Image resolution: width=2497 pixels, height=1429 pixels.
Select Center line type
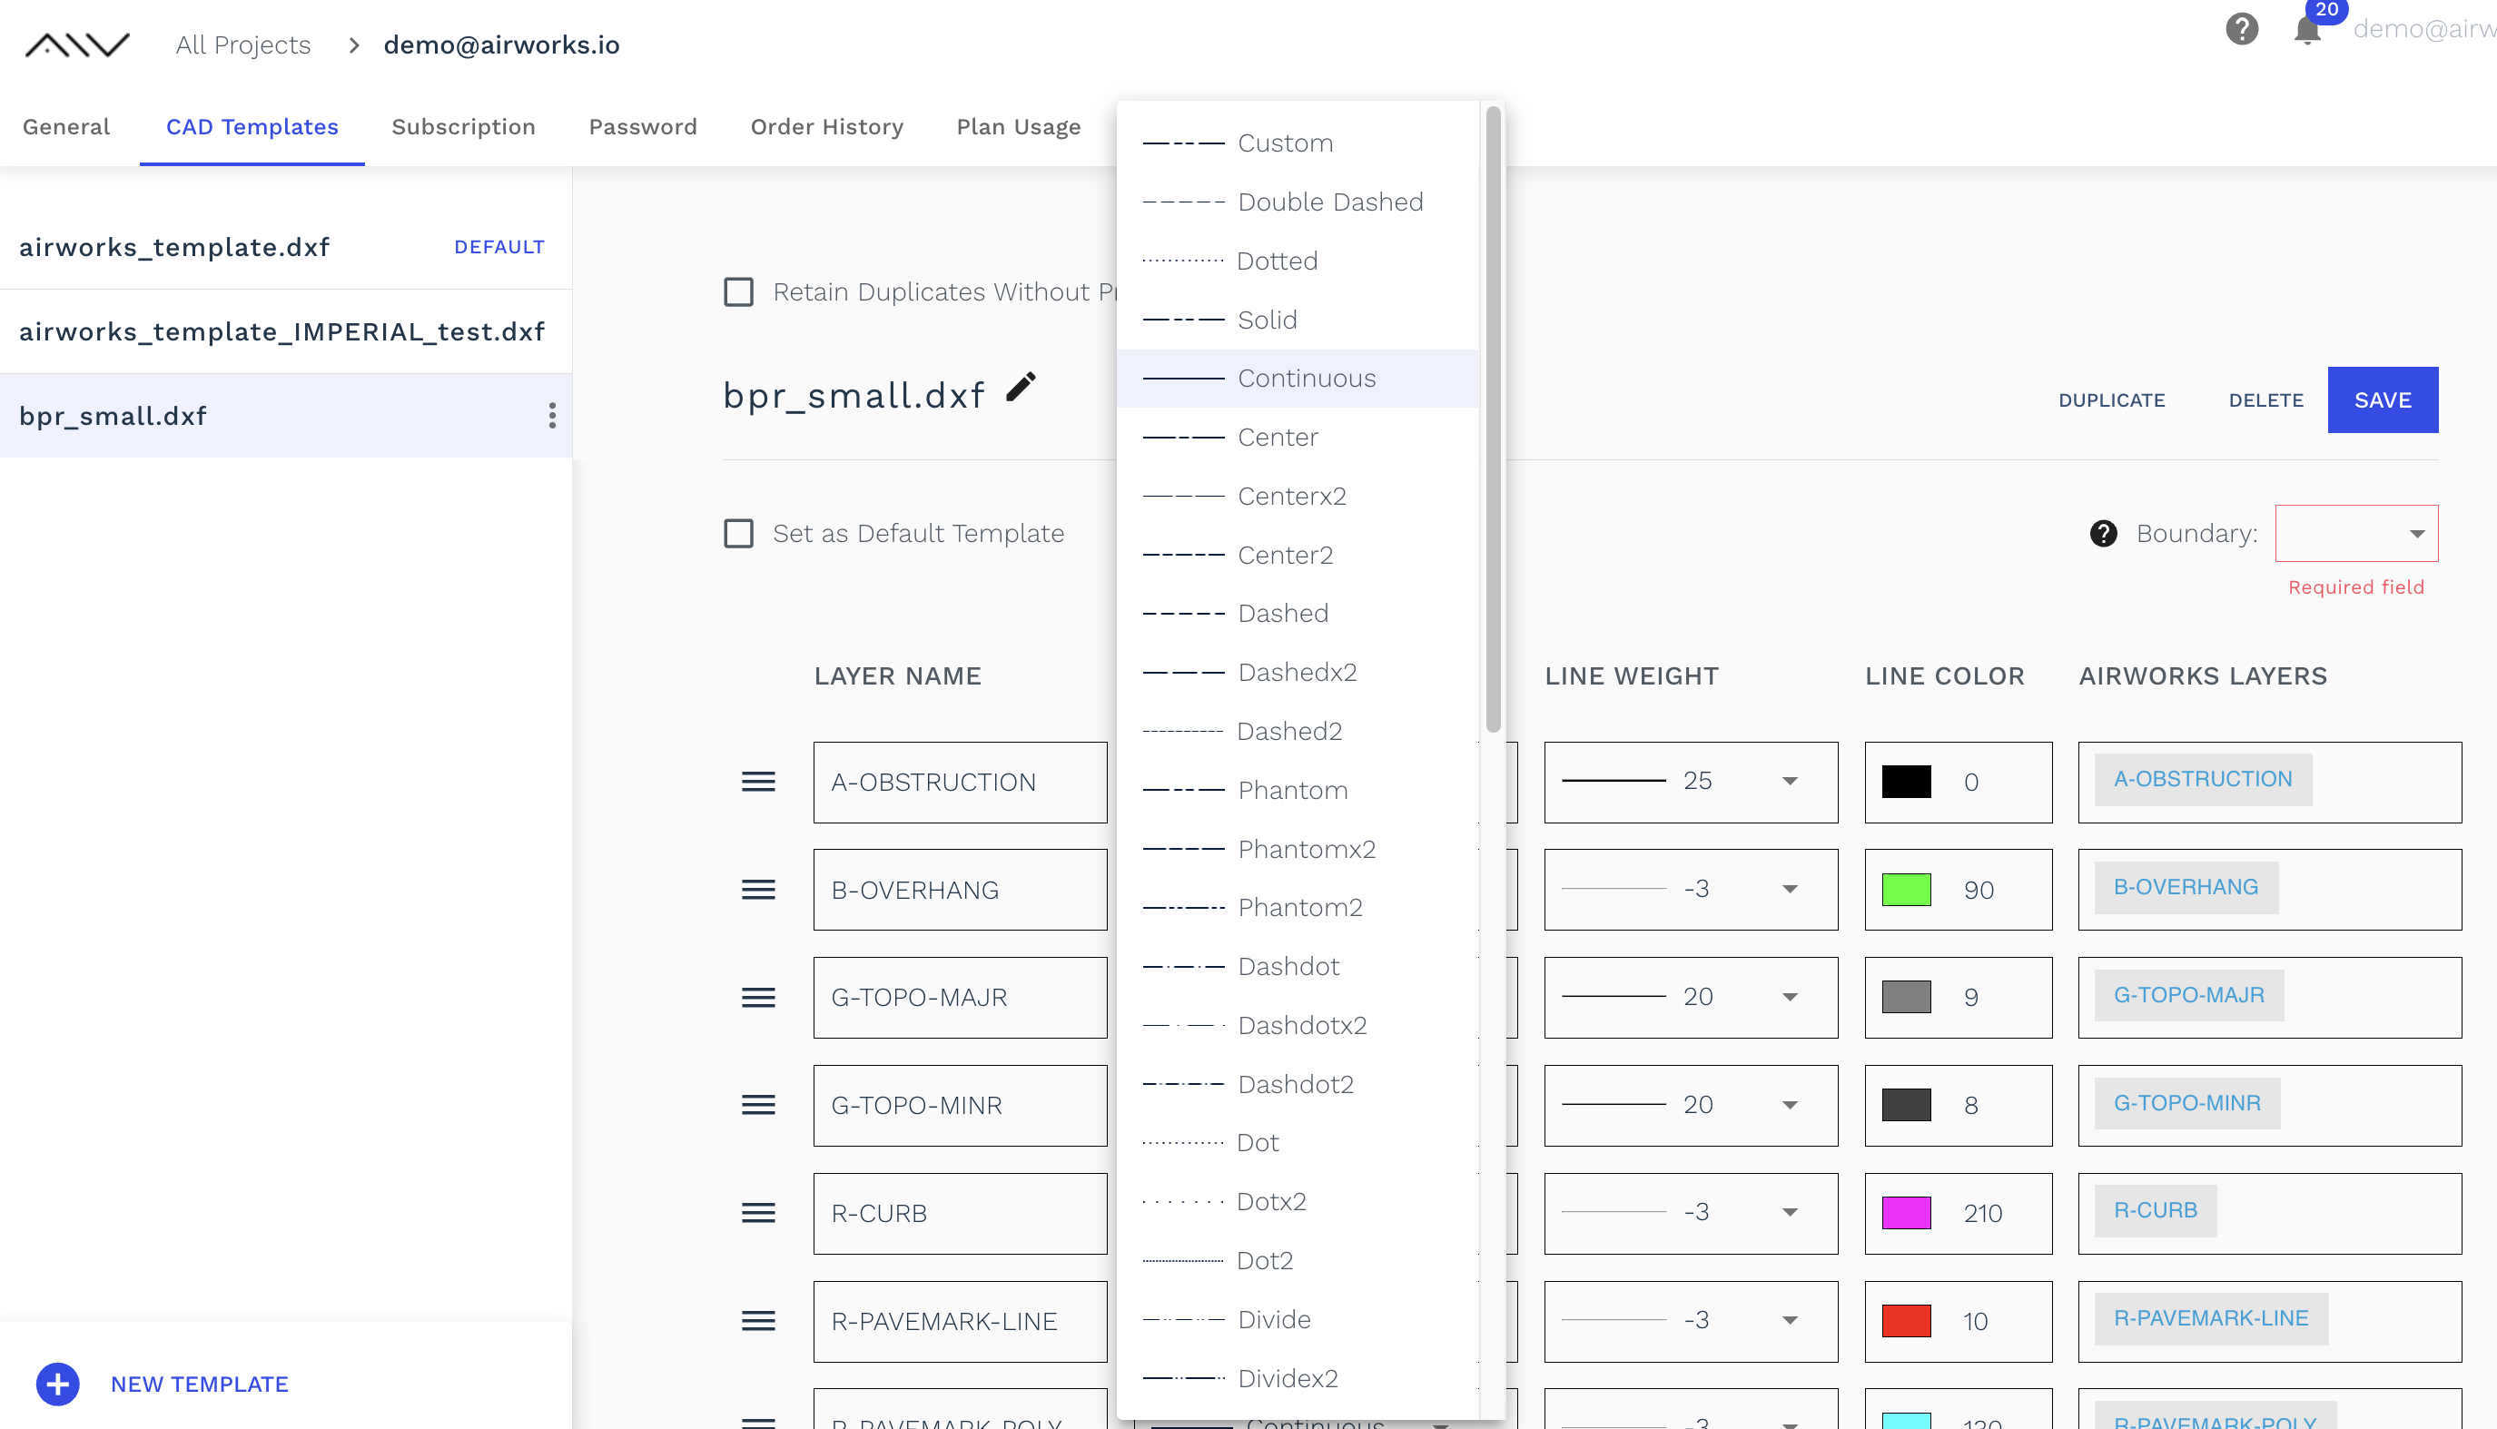[x=1298, y=437]
